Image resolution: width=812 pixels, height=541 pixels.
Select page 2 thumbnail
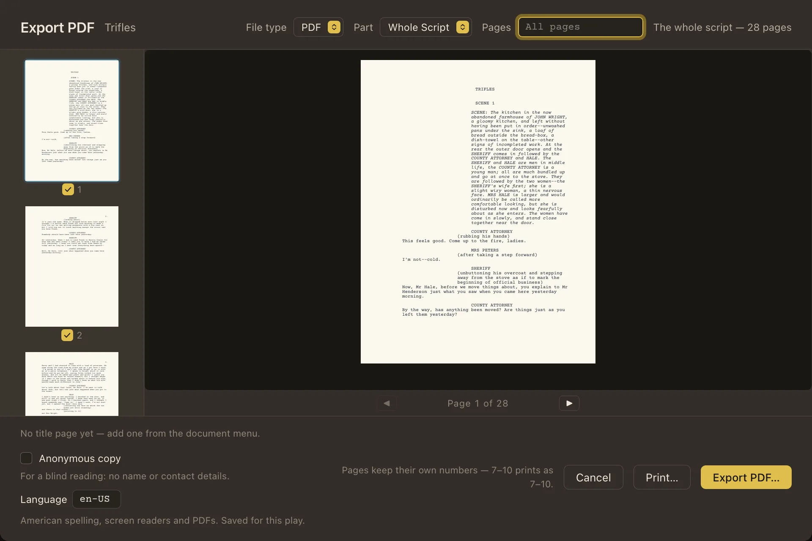pyautogui.click(x=72, y=266)
